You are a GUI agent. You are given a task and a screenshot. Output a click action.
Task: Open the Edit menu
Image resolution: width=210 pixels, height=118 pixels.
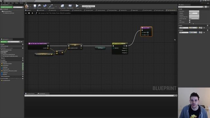click(5, 3)
